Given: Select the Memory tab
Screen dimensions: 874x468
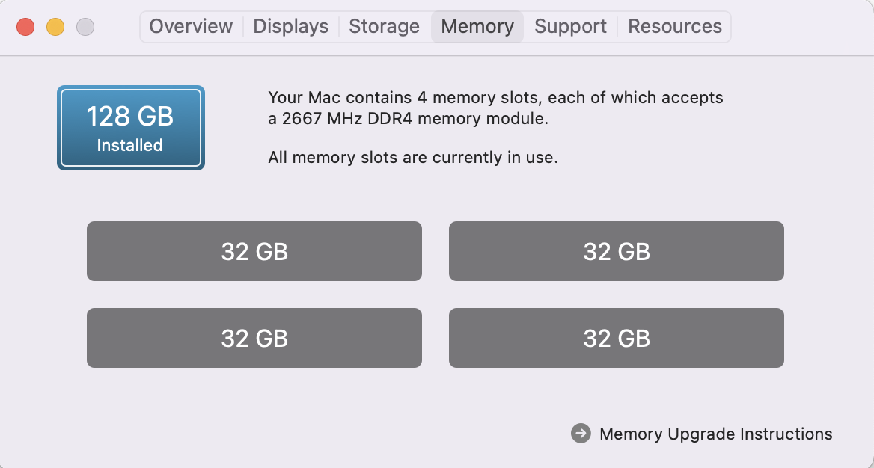Looking at the screenshot, I should (x=477, y=27).
